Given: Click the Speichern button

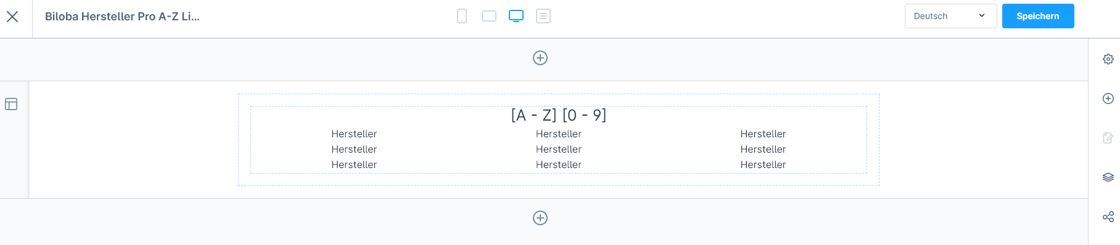Looking at the screenshot, I should [x=1038, y=16].
